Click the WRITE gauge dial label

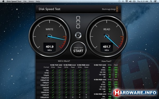click(x=49, y=29)
